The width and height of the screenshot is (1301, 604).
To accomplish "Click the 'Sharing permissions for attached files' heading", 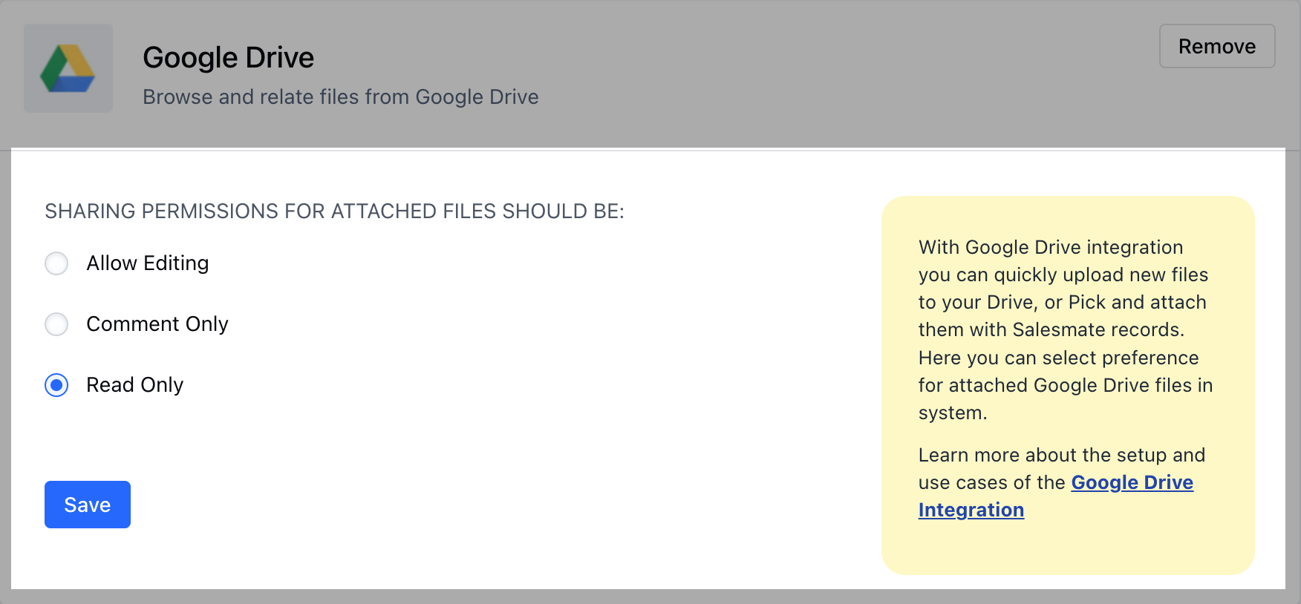I will pyautogui.click(x=334, y=211).
